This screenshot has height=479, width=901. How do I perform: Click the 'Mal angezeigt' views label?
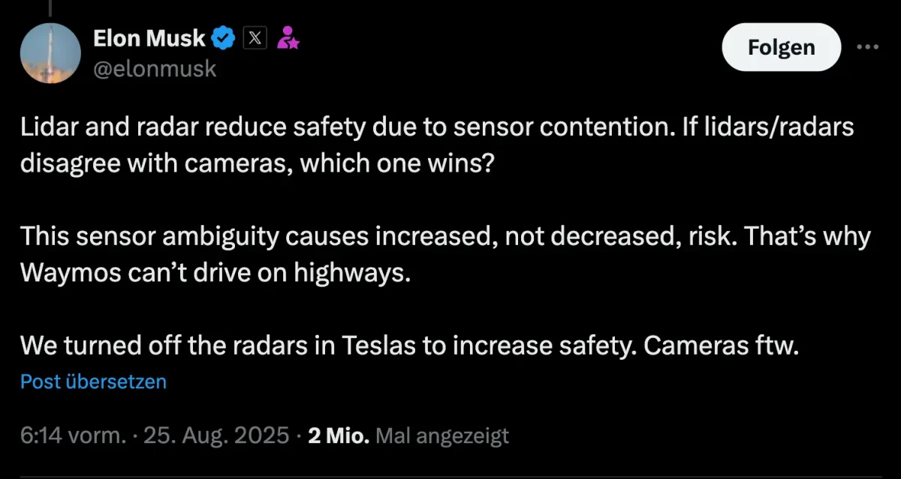tap(441, 435)
